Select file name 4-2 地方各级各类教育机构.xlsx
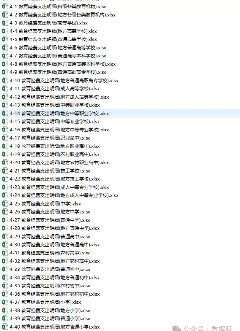The height and width of the screenshot is (331, 240). point(62,15)
